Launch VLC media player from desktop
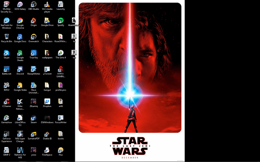This screenshot has height=162, width=260. [47, 5]
